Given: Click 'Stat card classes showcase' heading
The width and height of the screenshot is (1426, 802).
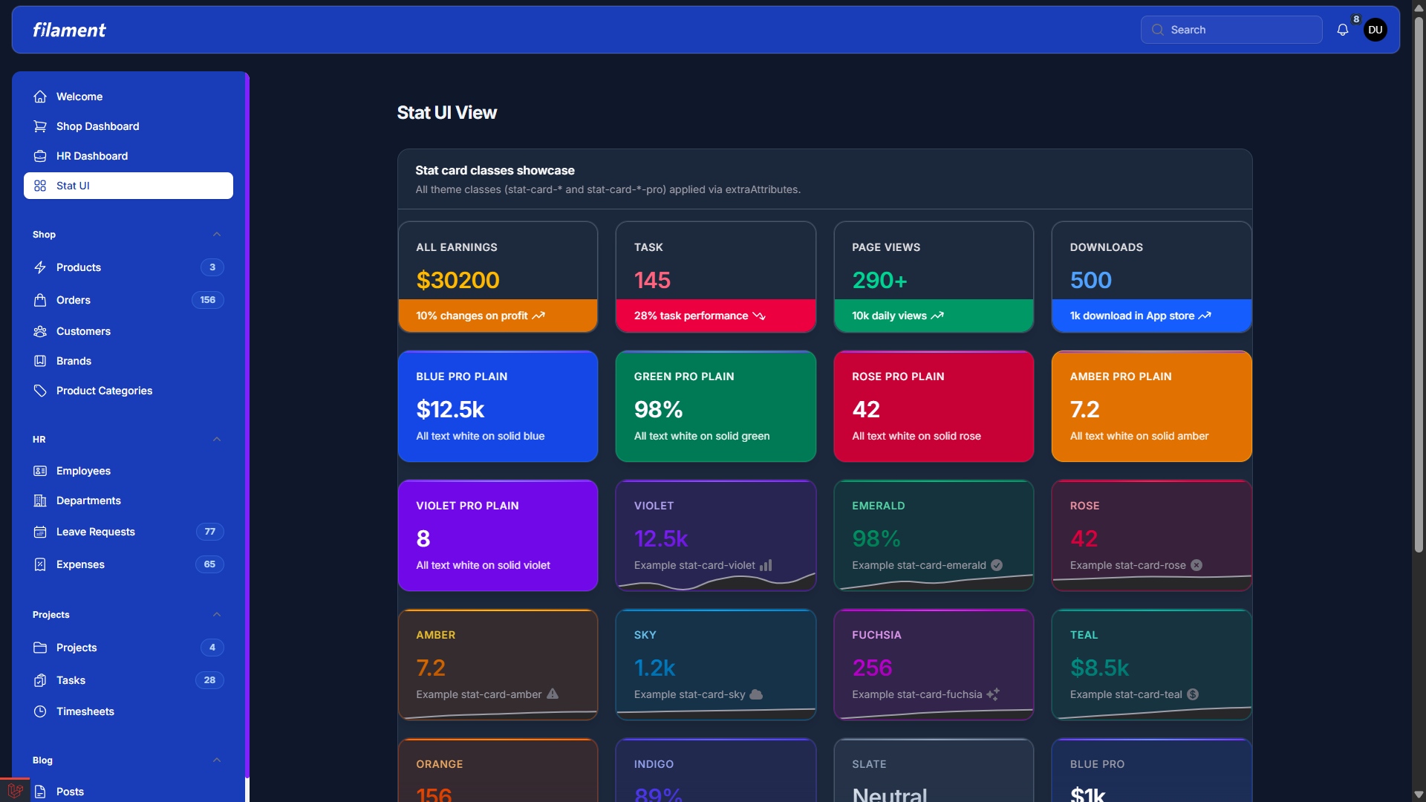Looking at the screenshot, I should tap(495, 171).
